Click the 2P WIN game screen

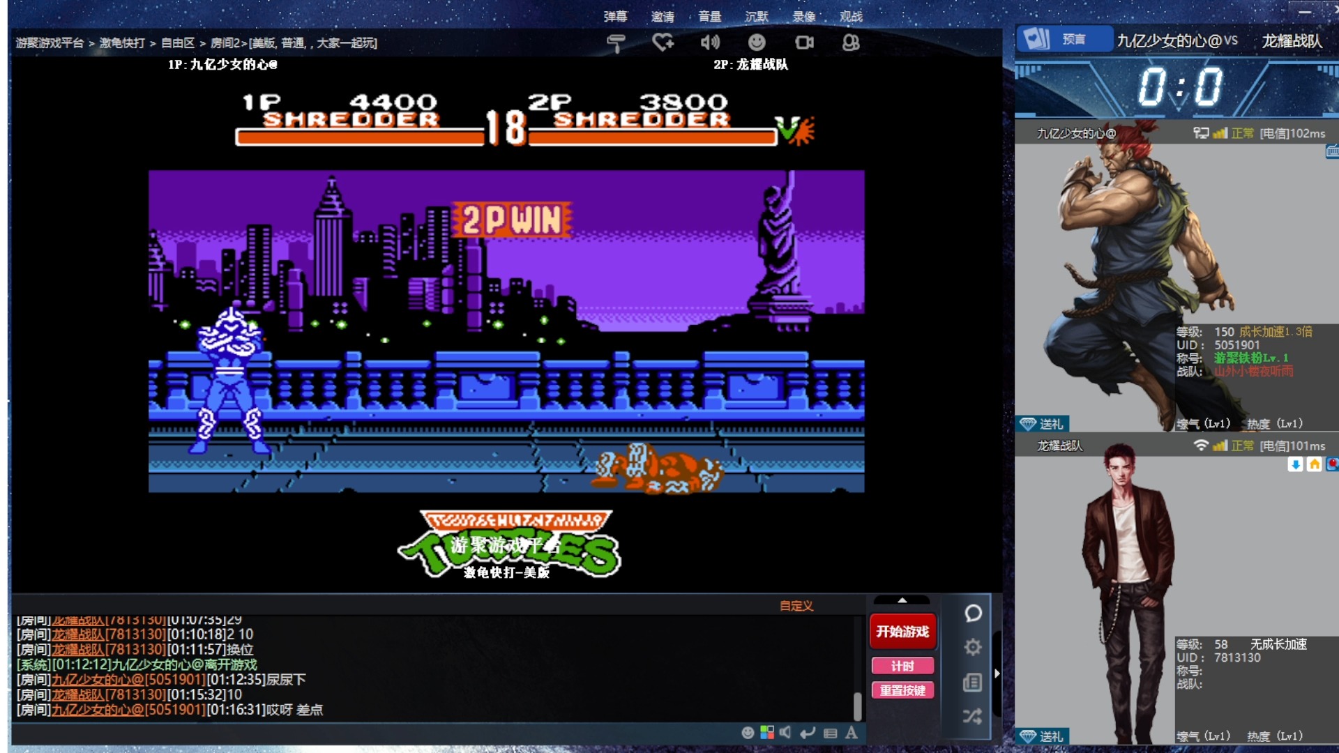506,331
